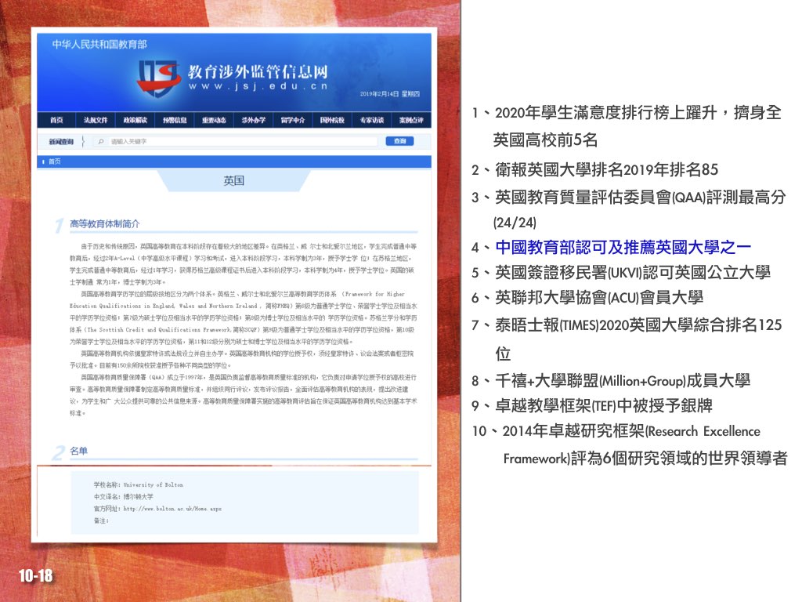Click the 高等教育体制简介 section heading
This screenshot has height=602, width=802.
[104, 223]
